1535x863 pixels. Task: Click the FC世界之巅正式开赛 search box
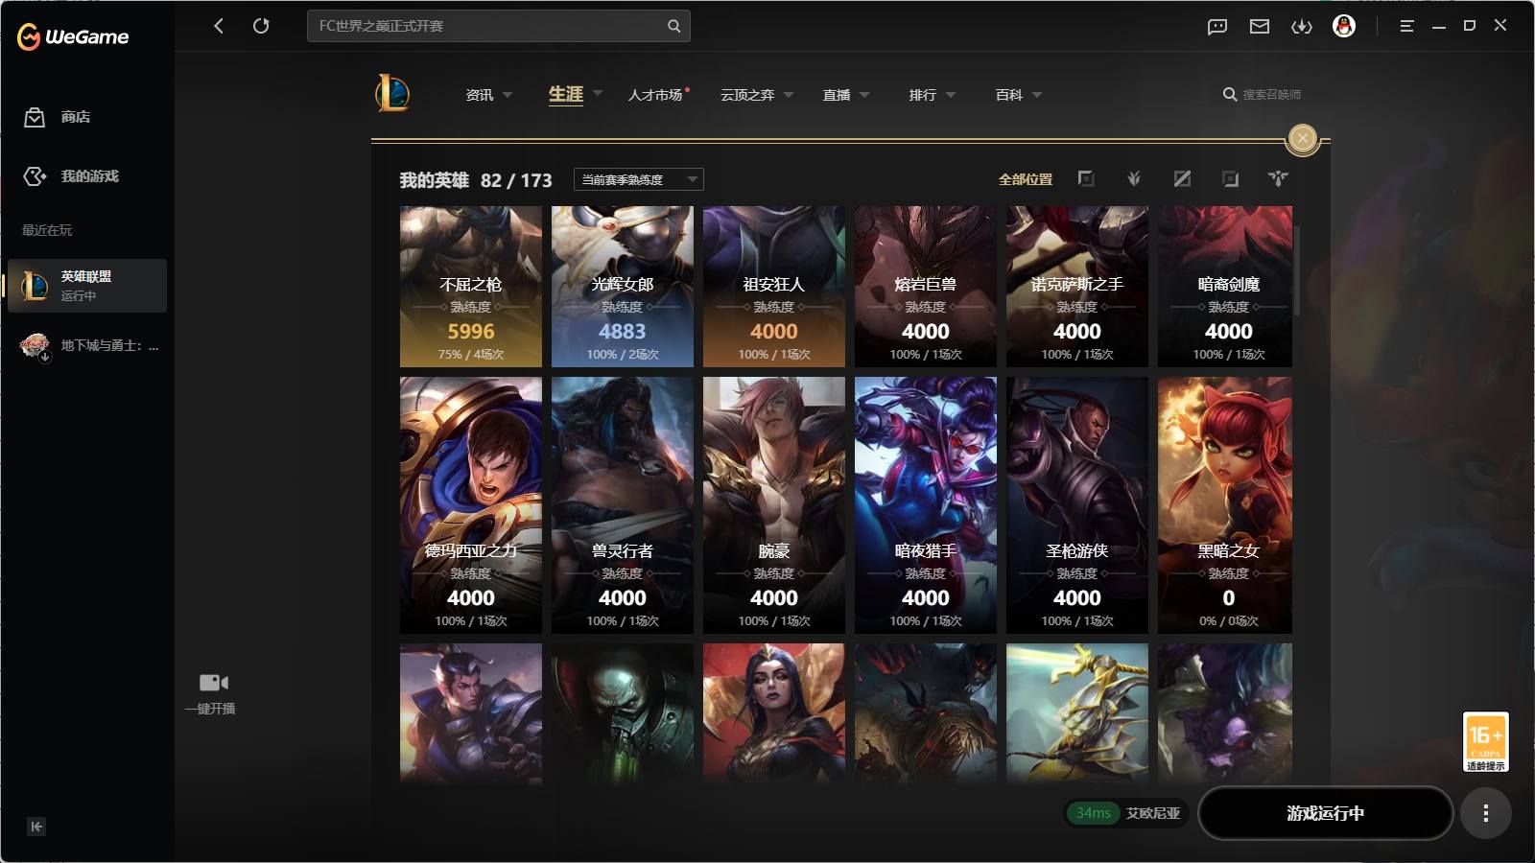(x=499, y=26)
